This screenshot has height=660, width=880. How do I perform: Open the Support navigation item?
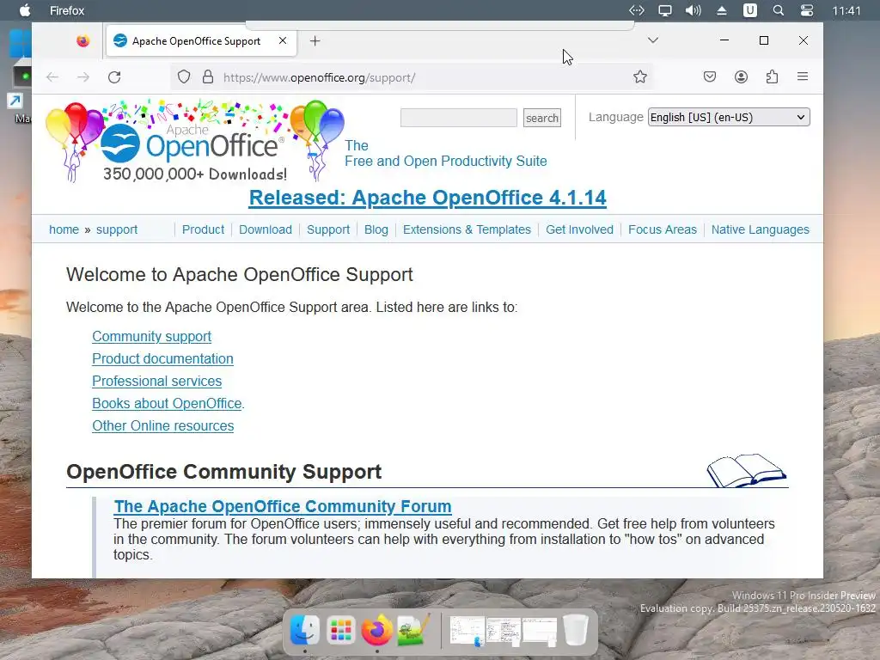click(328, 229)
